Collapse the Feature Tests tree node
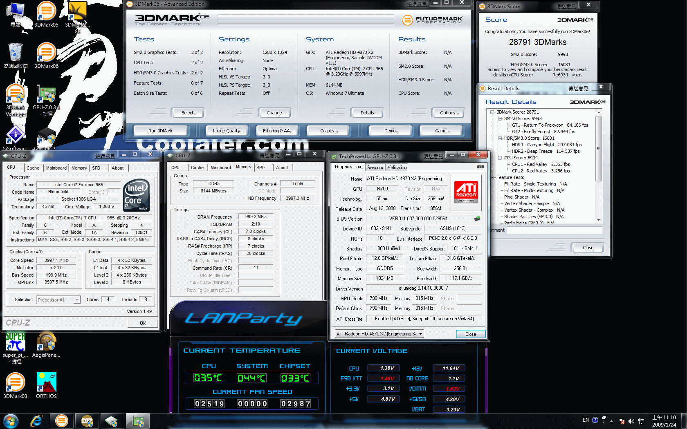The width and height of the screenshot is (687, 429). (x=492, y=177)
